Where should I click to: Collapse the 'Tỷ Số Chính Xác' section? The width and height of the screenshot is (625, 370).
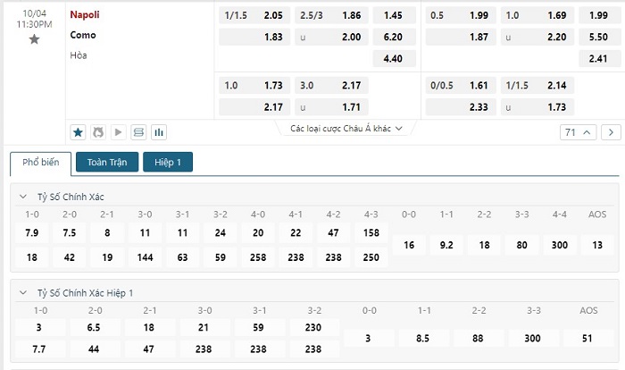(24, 196)
